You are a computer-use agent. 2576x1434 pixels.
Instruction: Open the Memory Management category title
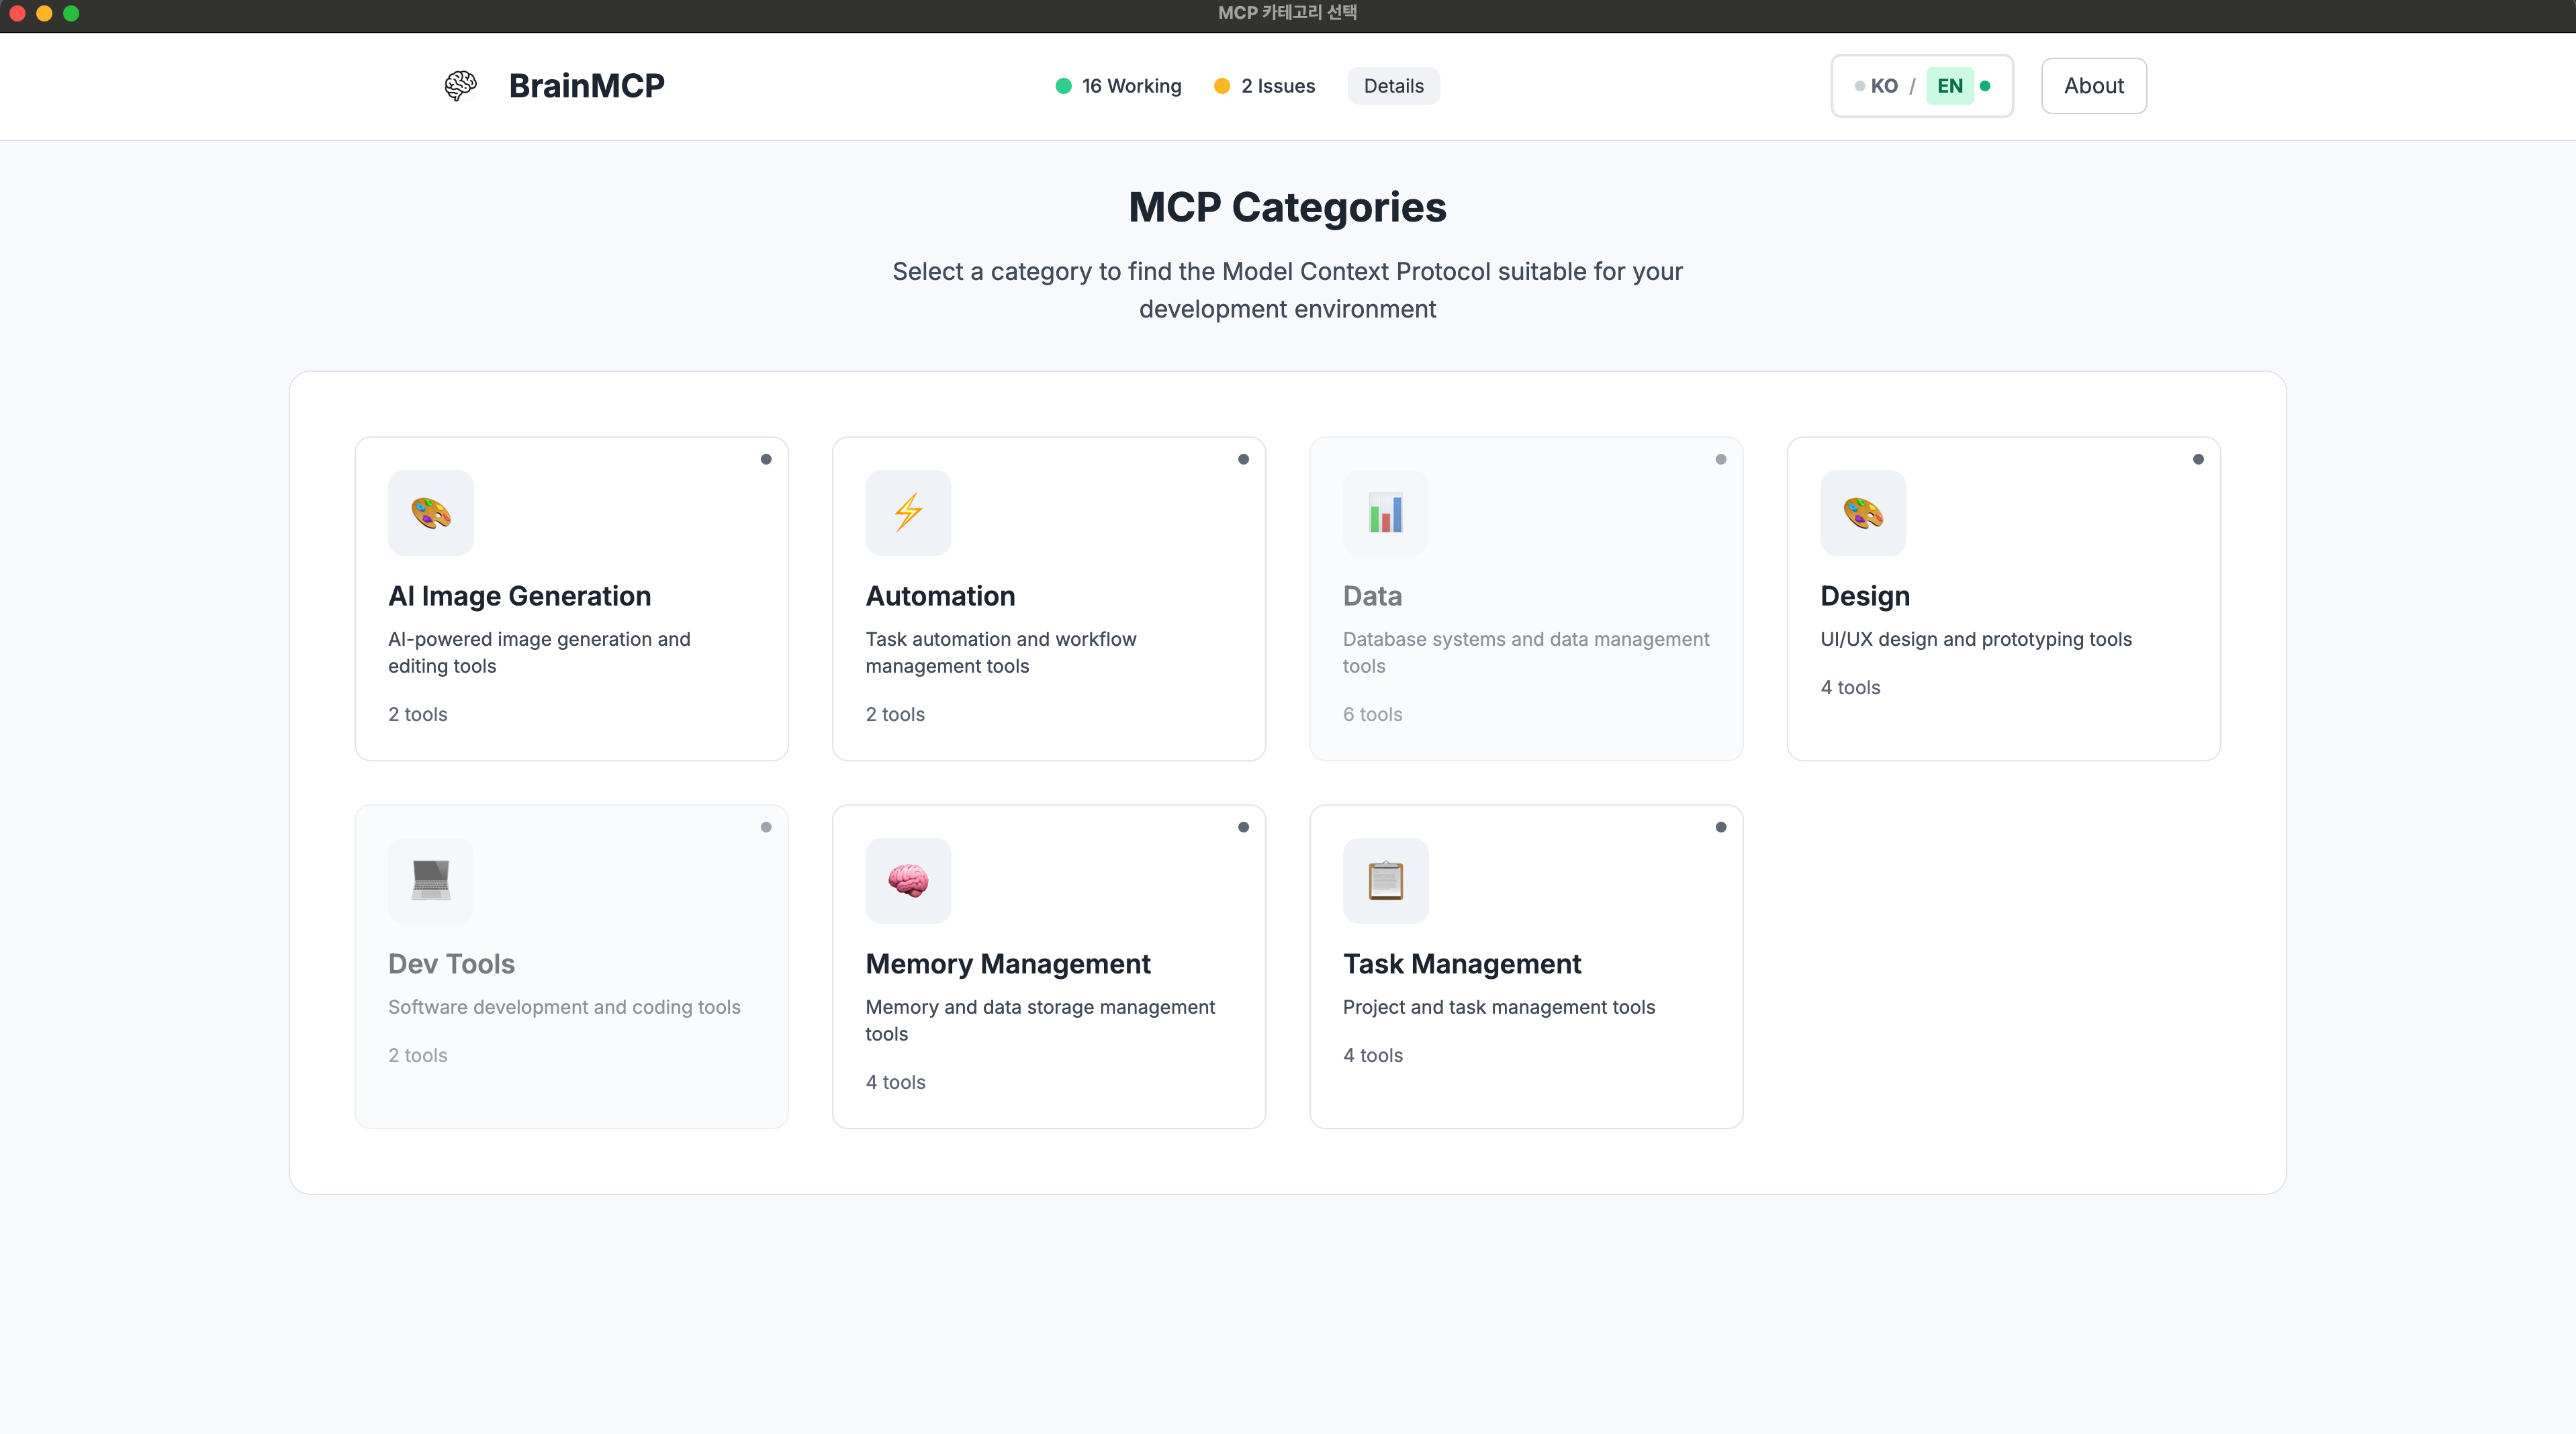1008,964
